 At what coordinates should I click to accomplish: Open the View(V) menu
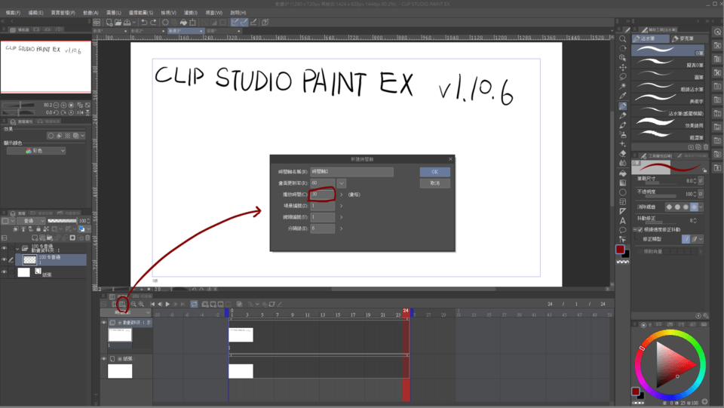pos(168,13)
